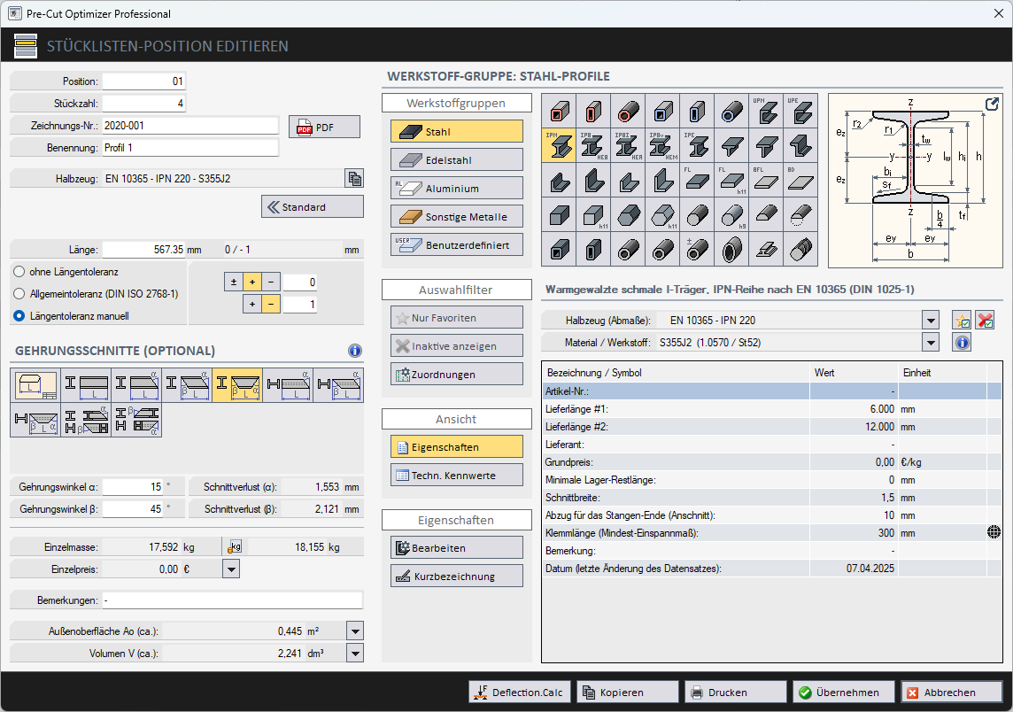This screenshot has width=1013, height=712.
Task: Show the Eigenschaften view
Action: pyautogui.click(x=456, y=445)
